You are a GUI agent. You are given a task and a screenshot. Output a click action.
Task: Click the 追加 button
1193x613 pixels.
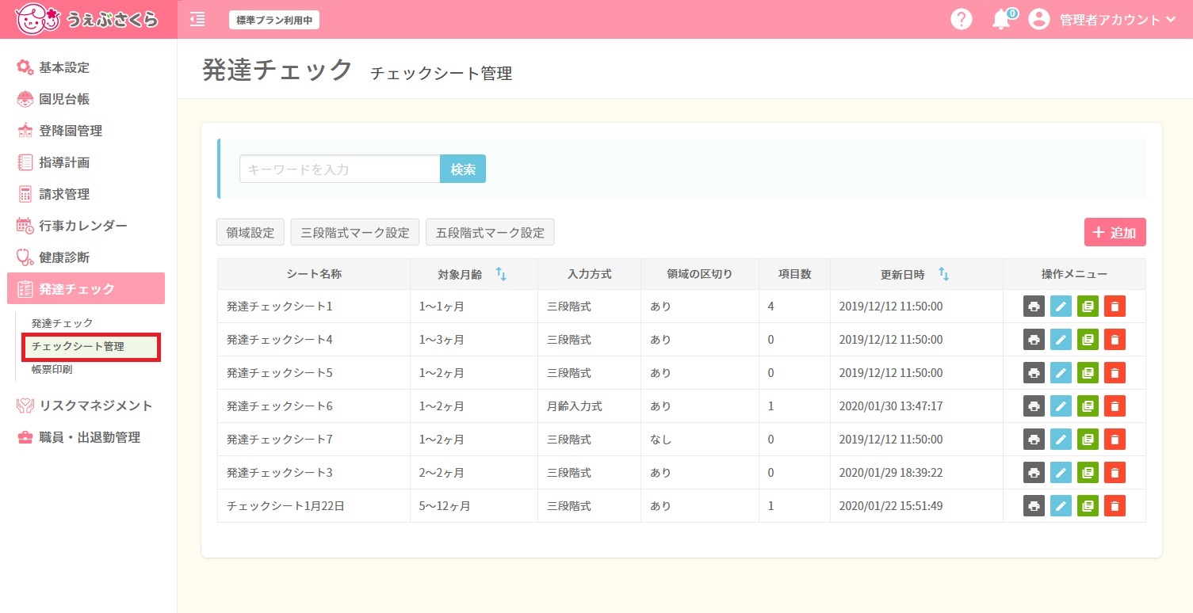coord(1115,233)
